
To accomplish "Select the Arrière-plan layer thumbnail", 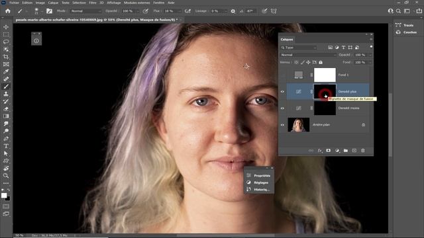I will tap(299, 125).
